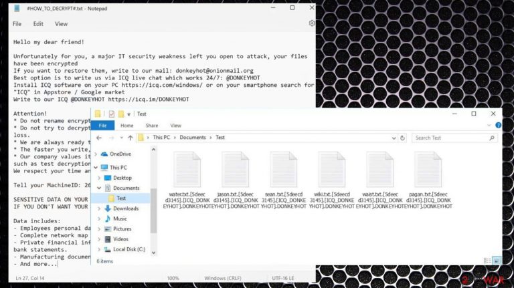Select the water.txt encrypted file
This screenshot has height=288, width=514.
(187, 180)
